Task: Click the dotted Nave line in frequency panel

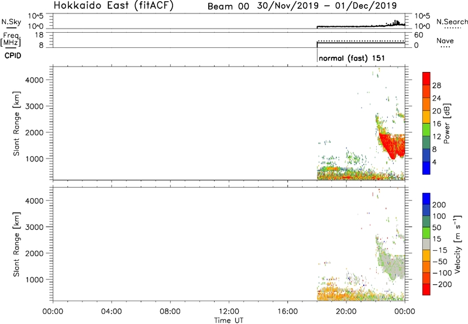Action: click(x=360, y=41)
